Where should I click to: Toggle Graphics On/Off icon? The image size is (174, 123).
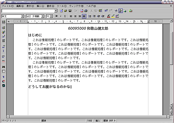point(3,81)
